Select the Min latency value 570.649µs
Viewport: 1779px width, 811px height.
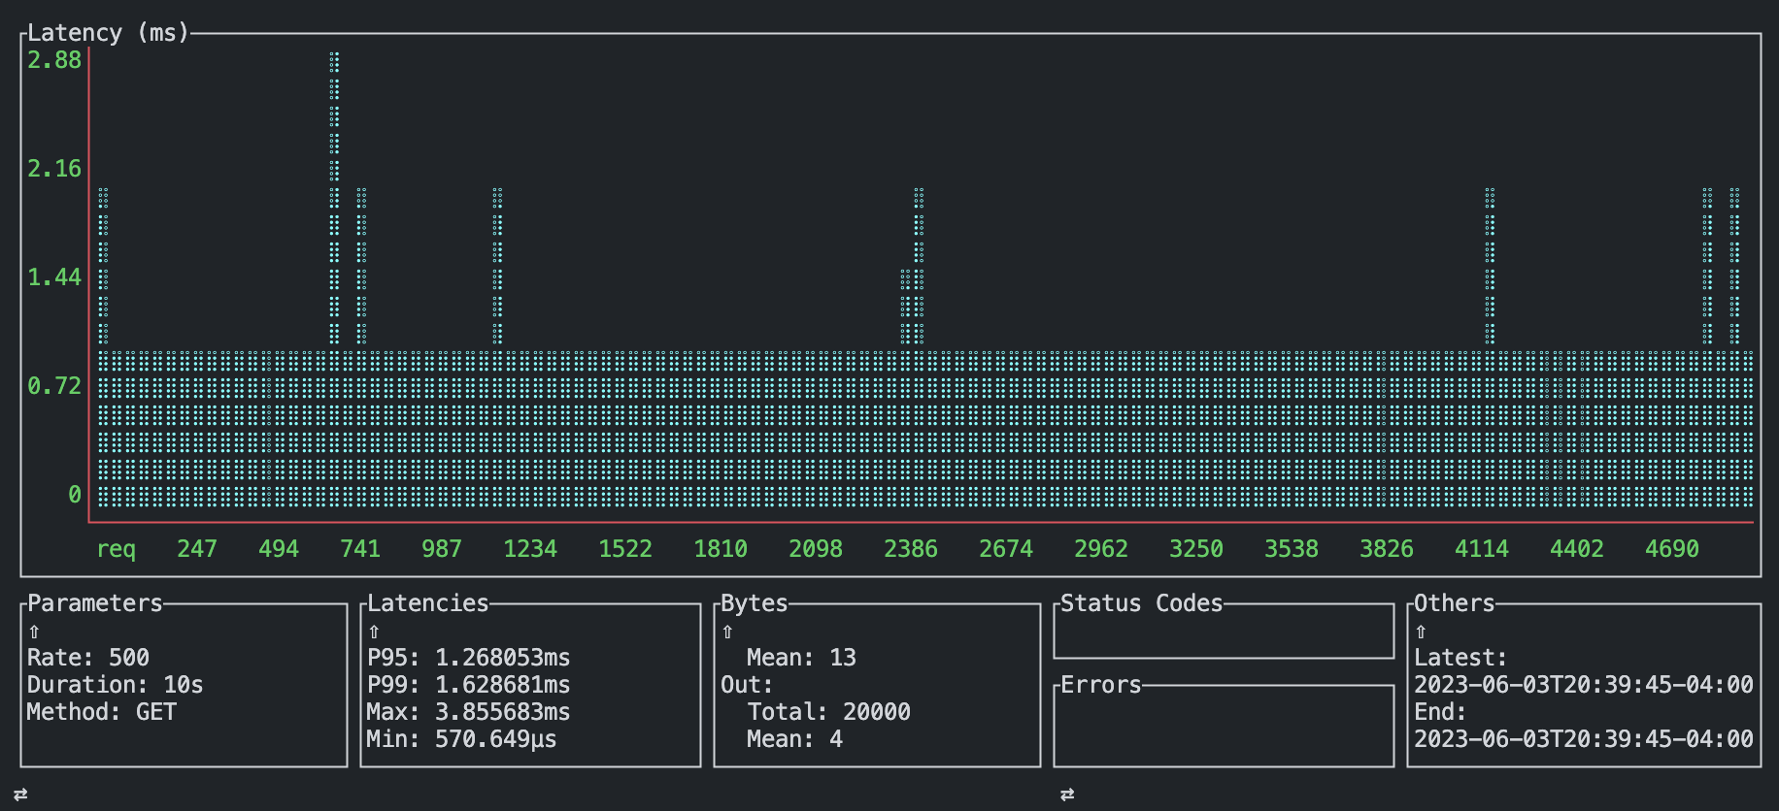click(496, 739)
